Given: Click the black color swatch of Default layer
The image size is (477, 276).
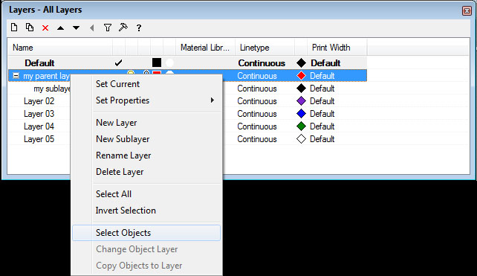Looking at the screenshot, I should 157,62.
